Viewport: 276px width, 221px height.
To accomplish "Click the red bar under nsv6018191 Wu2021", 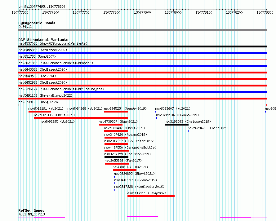I will click(40, 112).
